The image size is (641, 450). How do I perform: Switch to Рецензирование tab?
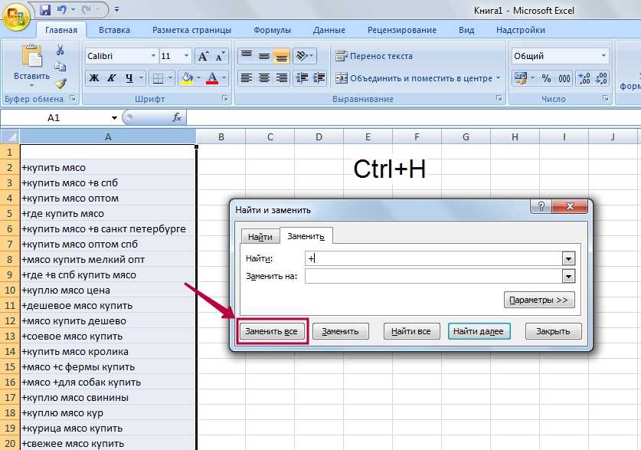click(402, 30)
